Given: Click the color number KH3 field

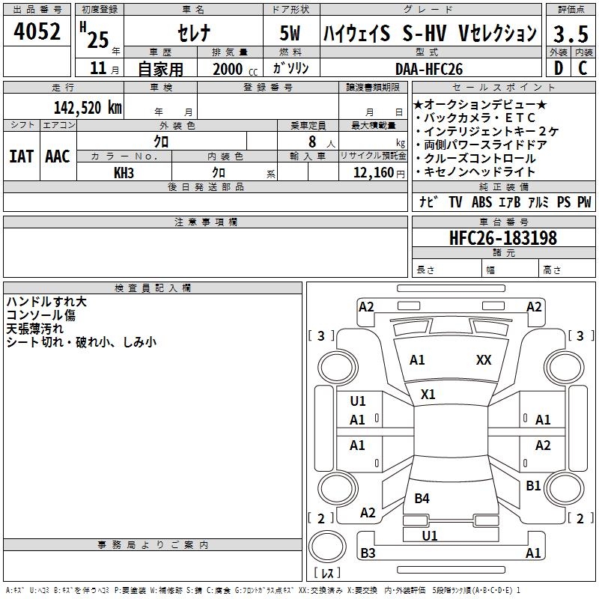Looking at the screenshot, I should 124,172.
